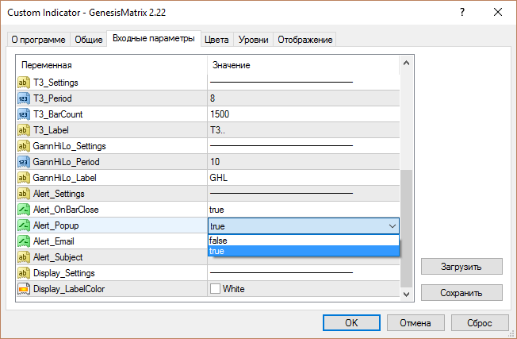The image size is (517, 339).
Task: Click the integer icon beside GannHiLo_Period
Action: pyautogui.click(x=24, y=162)
